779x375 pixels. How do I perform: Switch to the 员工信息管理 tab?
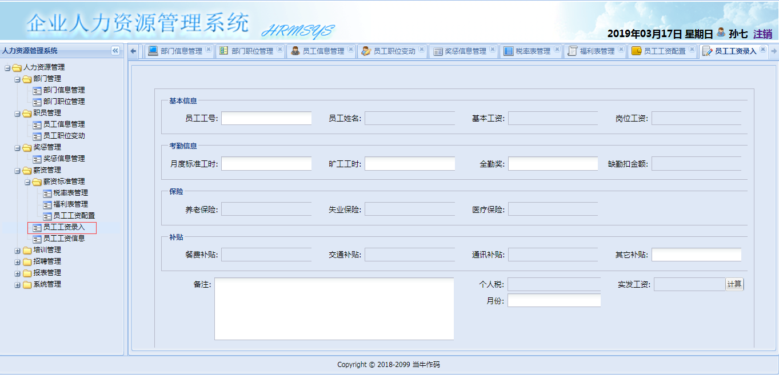(x=321, y=51)
